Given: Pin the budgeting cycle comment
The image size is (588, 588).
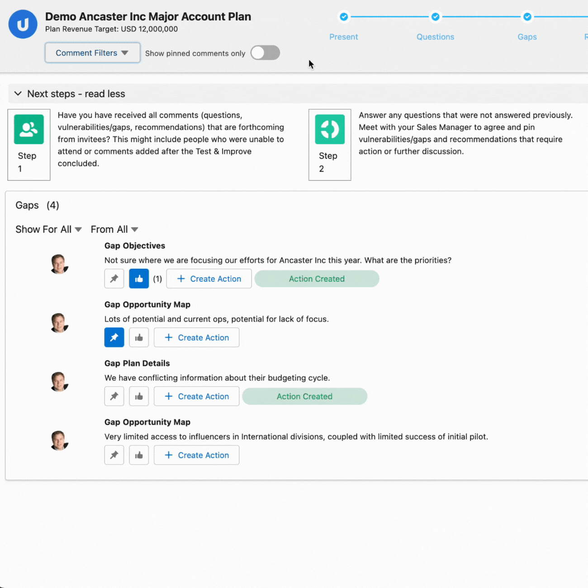Looking at the screenshot, I should [x=114, y=396].
